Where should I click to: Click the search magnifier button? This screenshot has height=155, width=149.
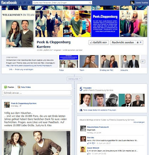90,3
